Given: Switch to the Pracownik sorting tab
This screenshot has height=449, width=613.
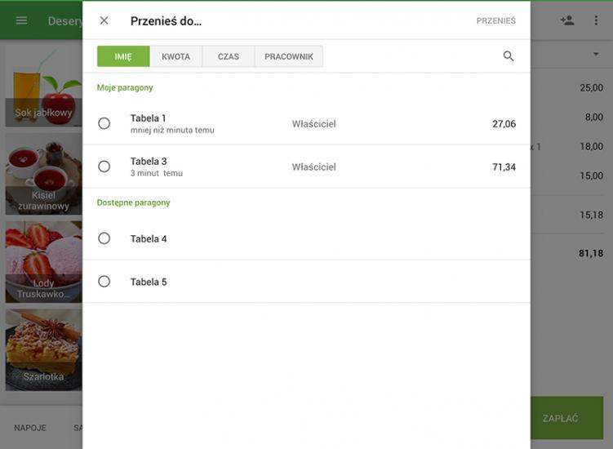Looking at the screenshot, I should pyautogui.click(x=288, y=56).
